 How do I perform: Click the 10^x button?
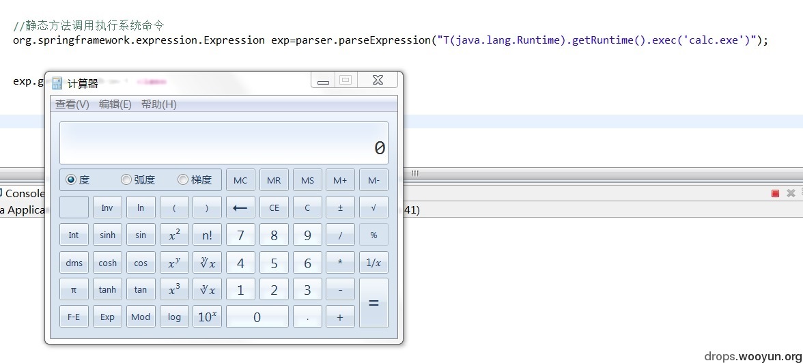coord(207,317)
